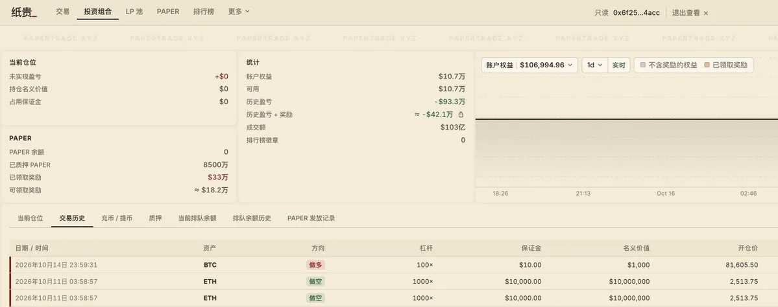
Task: Click the 81,605.50 open price
Action: [x=742, y=265]
